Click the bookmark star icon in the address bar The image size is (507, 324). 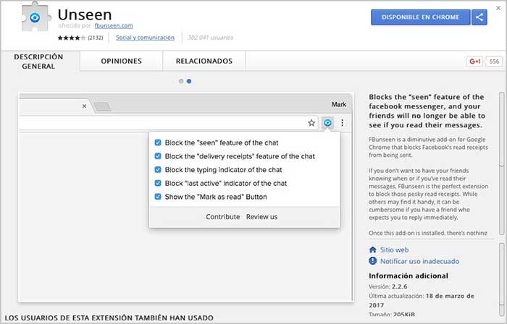point(311,123)
